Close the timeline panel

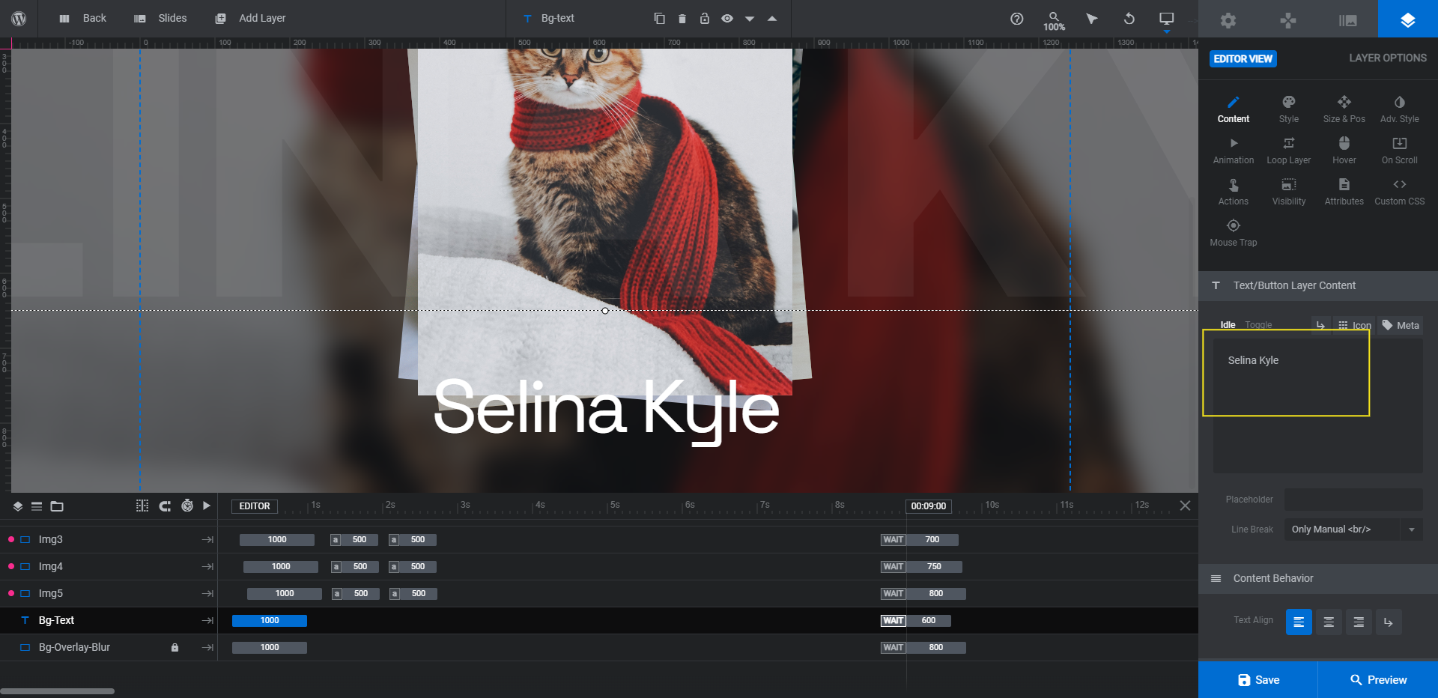1185,506
